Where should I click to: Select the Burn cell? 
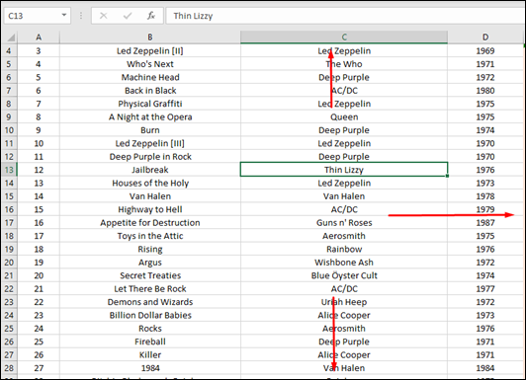pyautogui.click(x=150, y=130)
